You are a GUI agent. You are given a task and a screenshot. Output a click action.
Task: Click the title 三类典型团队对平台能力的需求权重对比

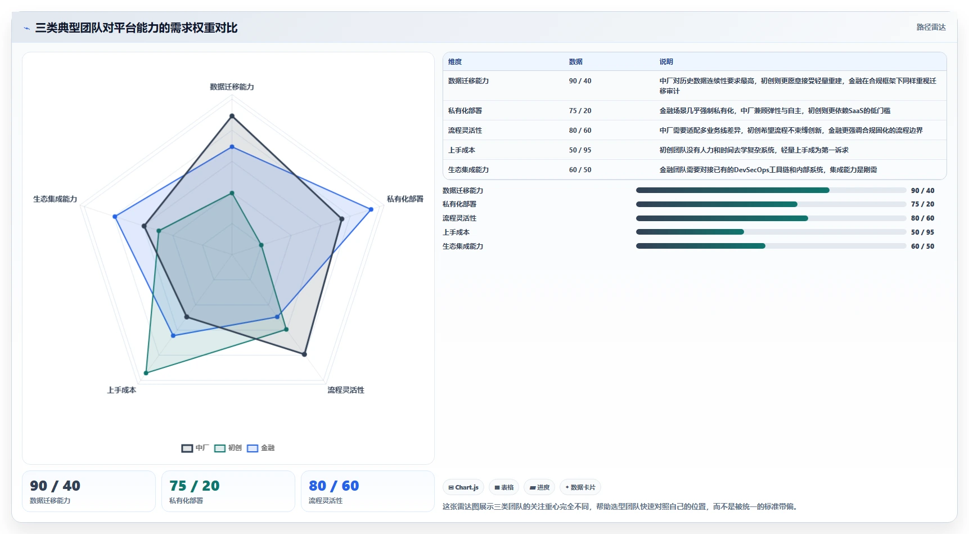pos(136,28)
